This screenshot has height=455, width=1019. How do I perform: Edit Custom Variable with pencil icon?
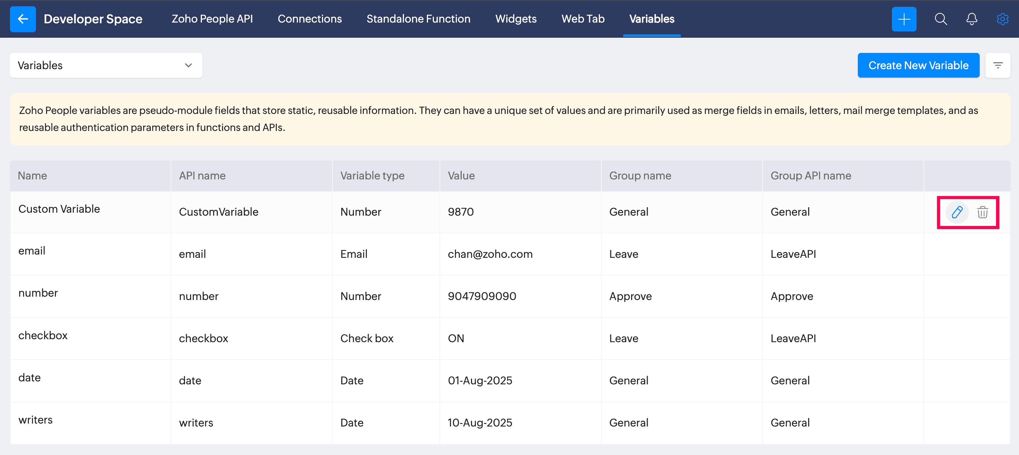point(957,212)
